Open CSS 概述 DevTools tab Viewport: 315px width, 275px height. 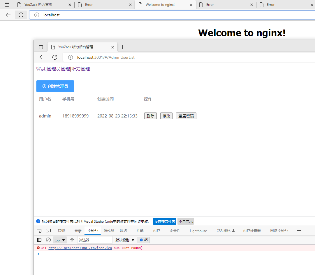[x=226, y=231]
